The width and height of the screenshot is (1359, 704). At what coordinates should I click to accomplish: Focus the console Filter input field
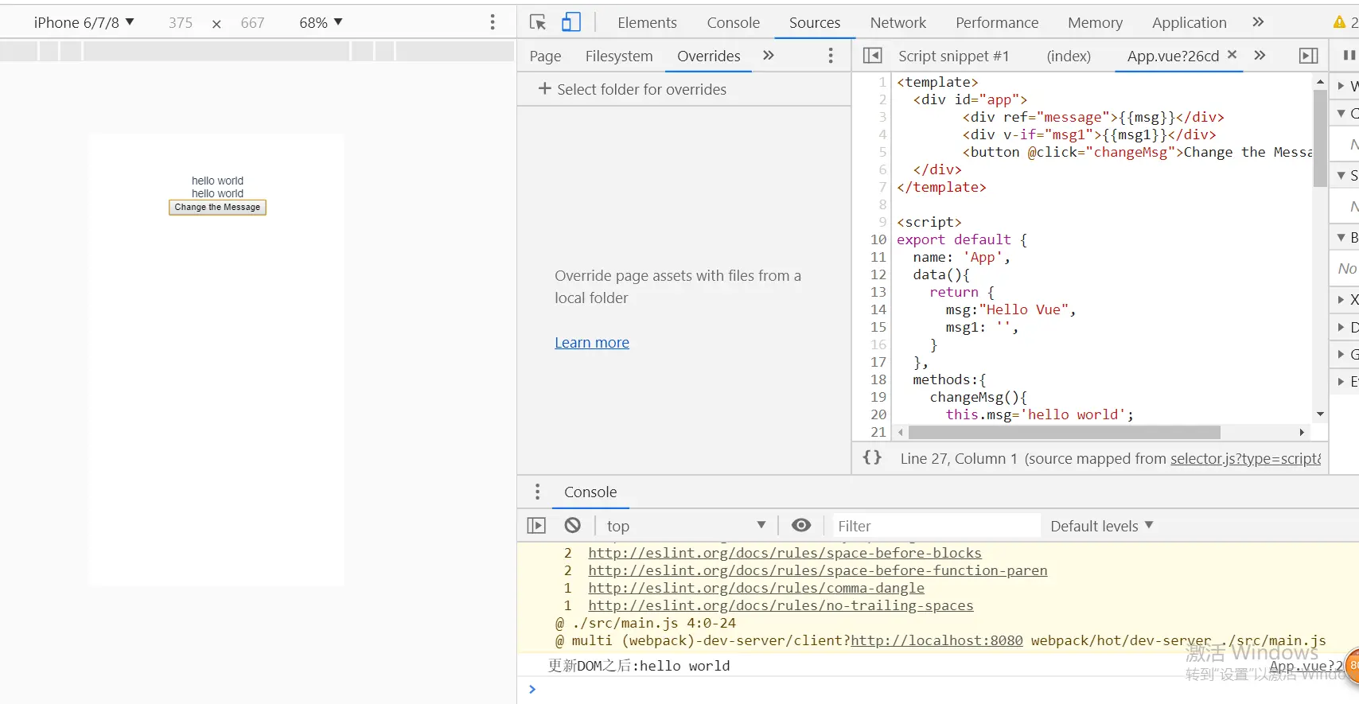click(935, 526)
